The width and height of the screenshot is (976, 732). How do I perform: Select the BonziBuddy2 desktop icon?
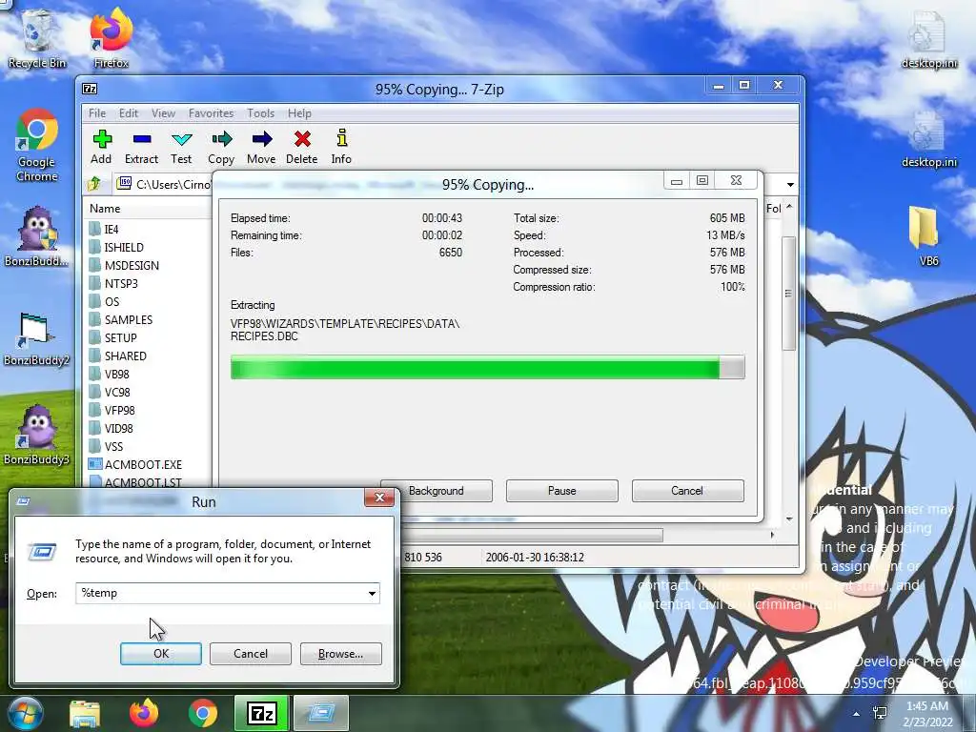coord(36,338)
